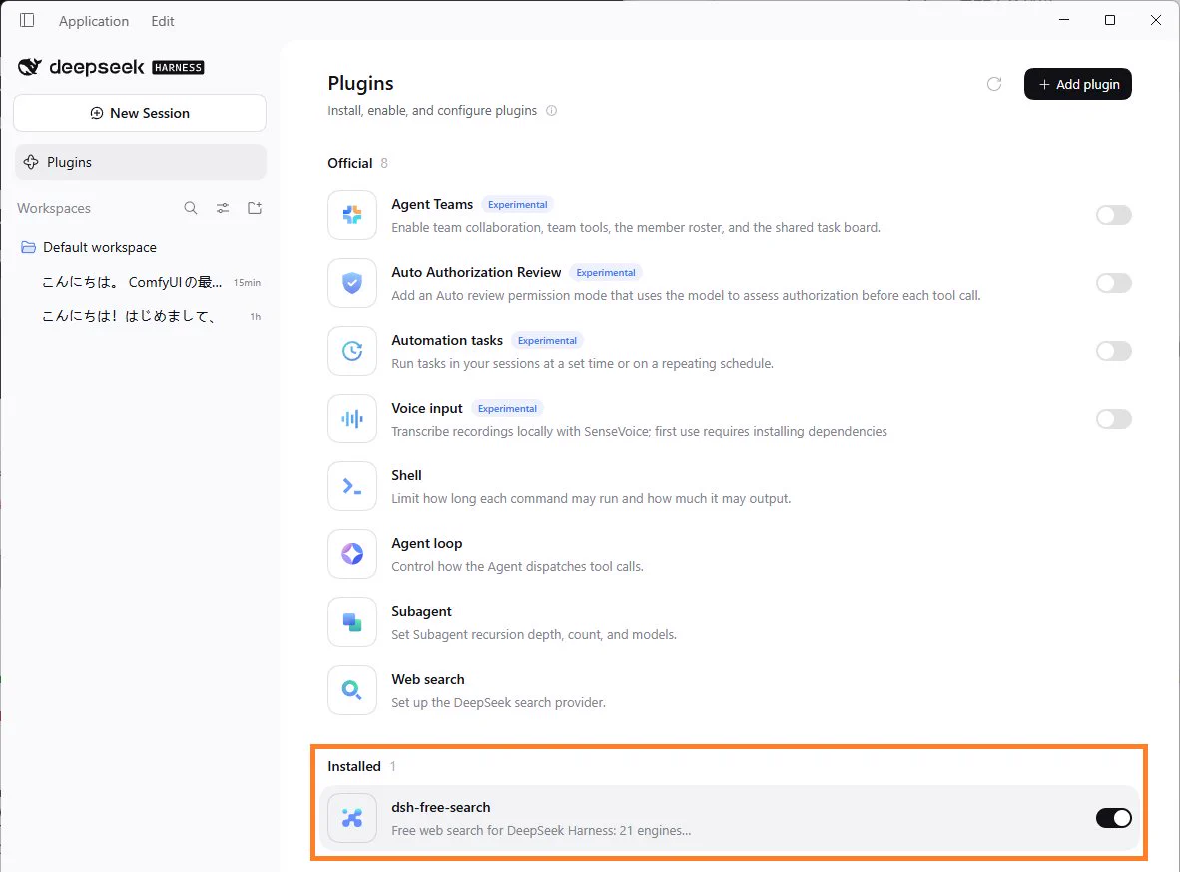
Task: Create new workspace folder icon
Action: (x=255, y=208)
